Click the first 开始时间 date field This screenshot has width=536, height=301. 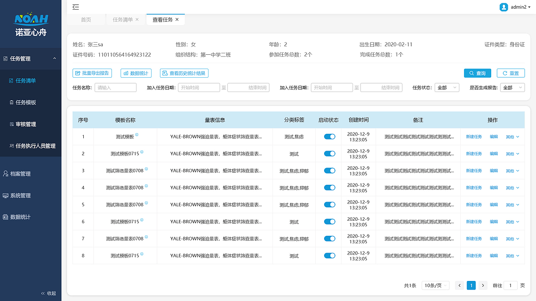tap(199, 88)
